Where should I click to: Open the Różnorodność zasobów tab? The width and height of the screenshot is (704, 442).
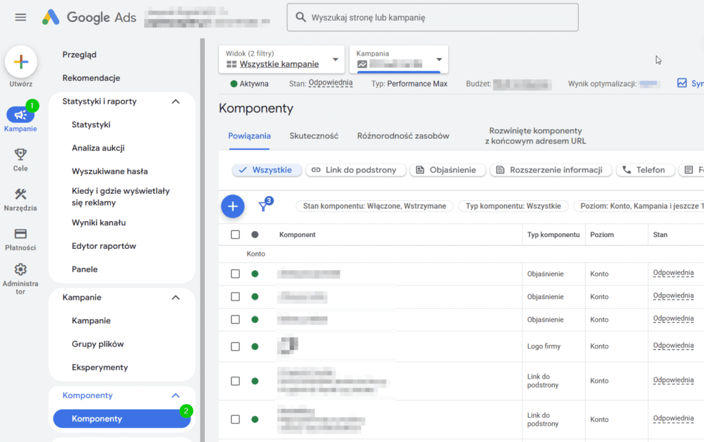(x=403, y=135)
